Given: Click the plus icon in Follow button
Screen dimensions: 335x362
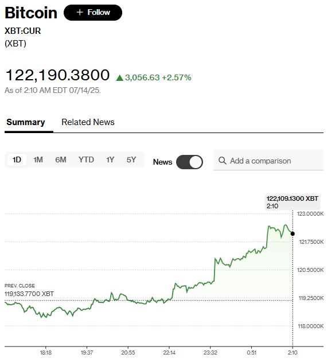Looking at the screenshot, I should [80, 12].
